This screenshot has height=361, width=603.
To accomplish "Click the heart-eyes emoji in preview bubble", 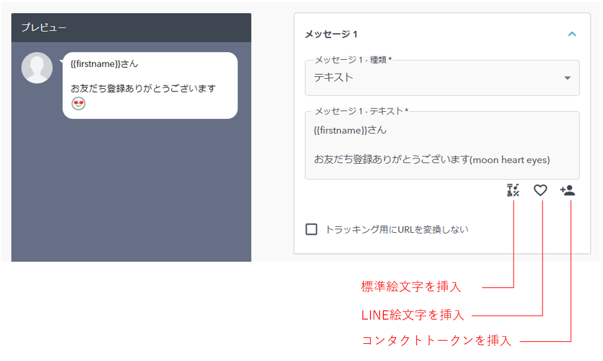I will pos(79,104).
